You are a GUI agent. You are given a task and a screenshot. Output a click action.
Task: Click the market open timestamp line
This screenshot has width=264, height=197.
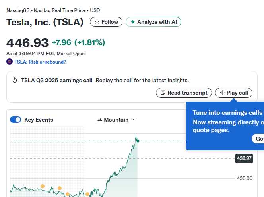point(46,54)
